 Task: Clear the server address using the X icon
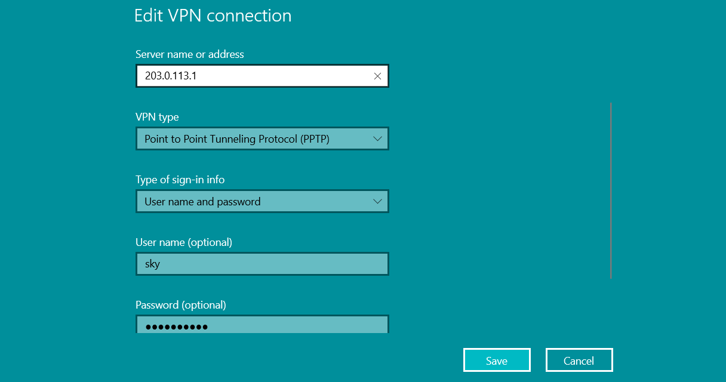click(377, 76)
